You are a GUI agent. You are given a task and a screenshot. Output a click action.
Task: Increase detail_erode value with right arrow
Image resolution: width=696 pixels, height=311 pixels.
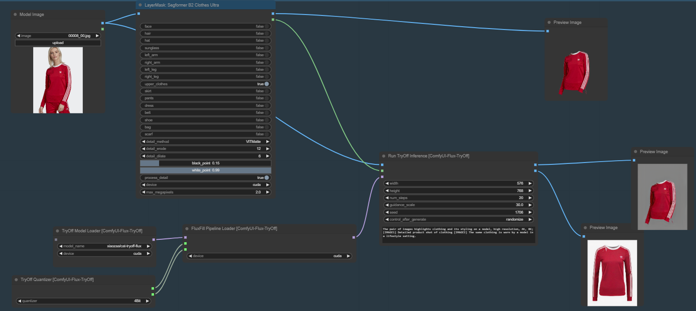point(268,148)
